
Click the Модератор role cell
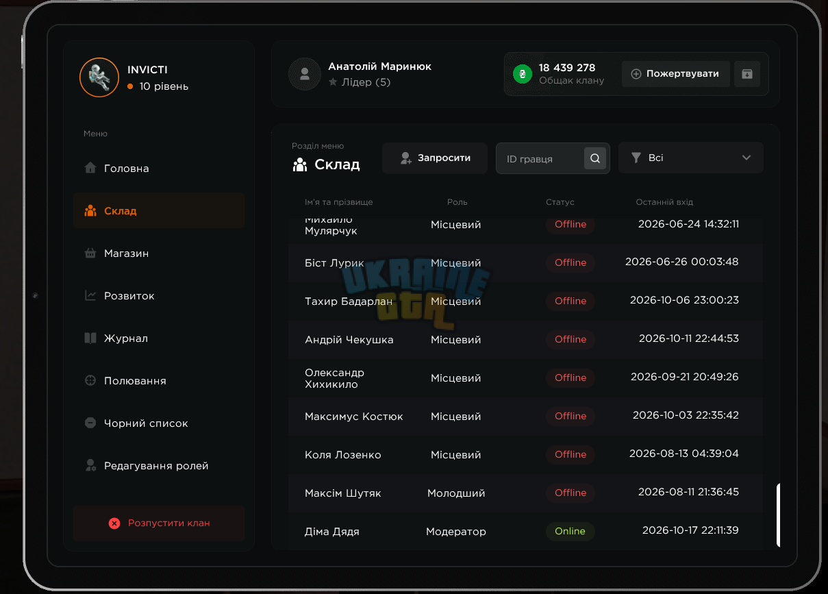coord(456,532)
